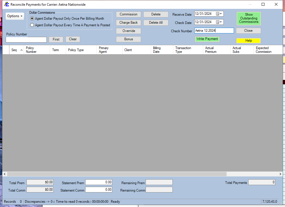
Task: Click the Clear button
Action: (x=73, y=39)
